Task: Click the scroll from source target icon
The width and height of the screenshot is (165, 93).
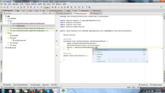Action: point(44,13)
